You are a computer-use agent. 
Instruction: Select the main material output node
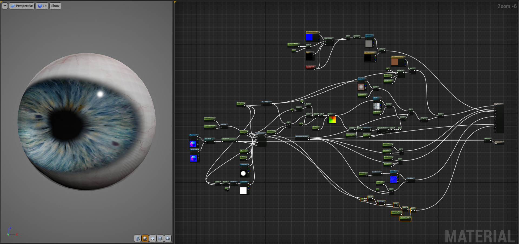499,117
